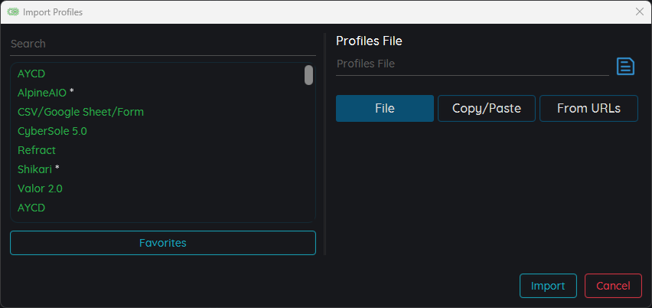652x308 pixels.
Task: Click the file browse icon beside Profiles File
Action: click(x=625, y=67)
